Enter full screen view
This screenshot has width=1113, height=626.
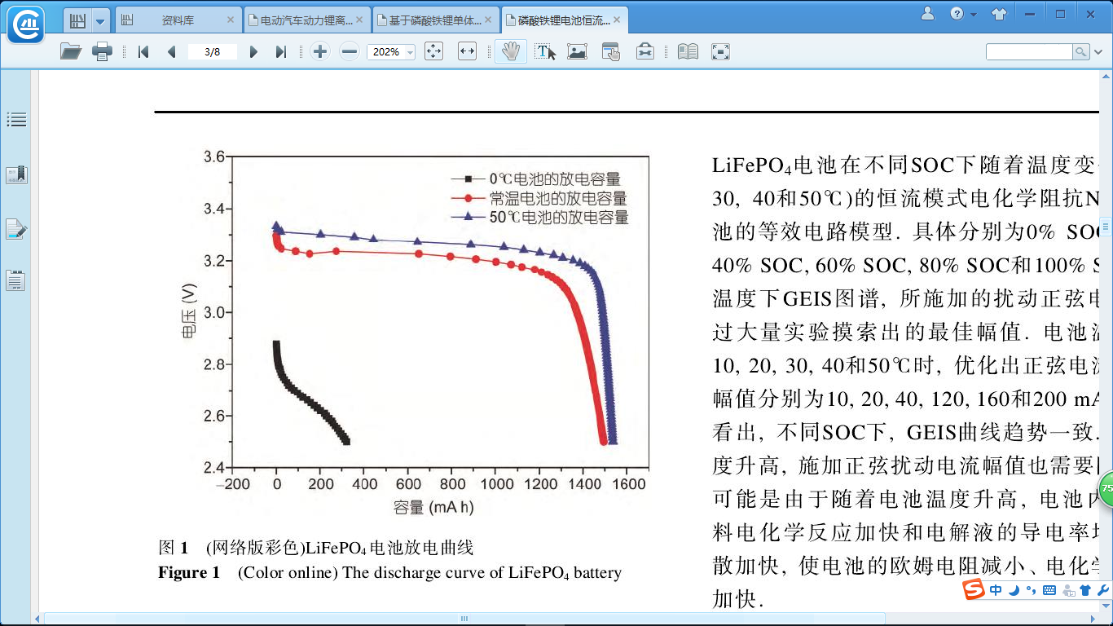[x=720, y=52]
